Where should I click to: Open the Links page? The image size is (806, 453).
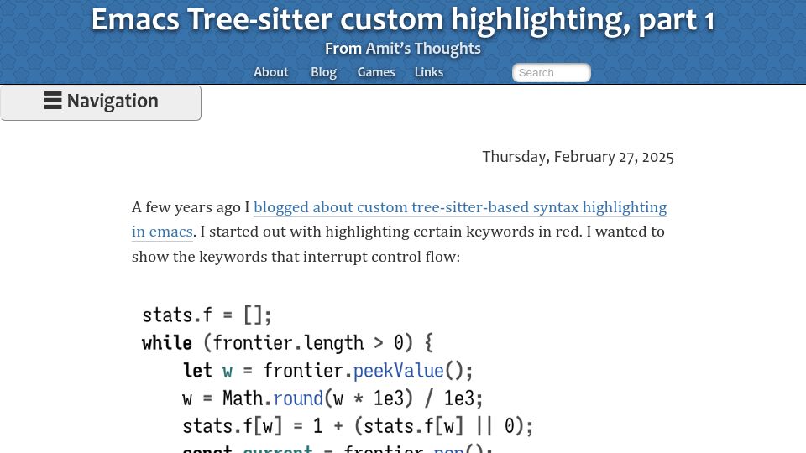(x=429, y=72)
